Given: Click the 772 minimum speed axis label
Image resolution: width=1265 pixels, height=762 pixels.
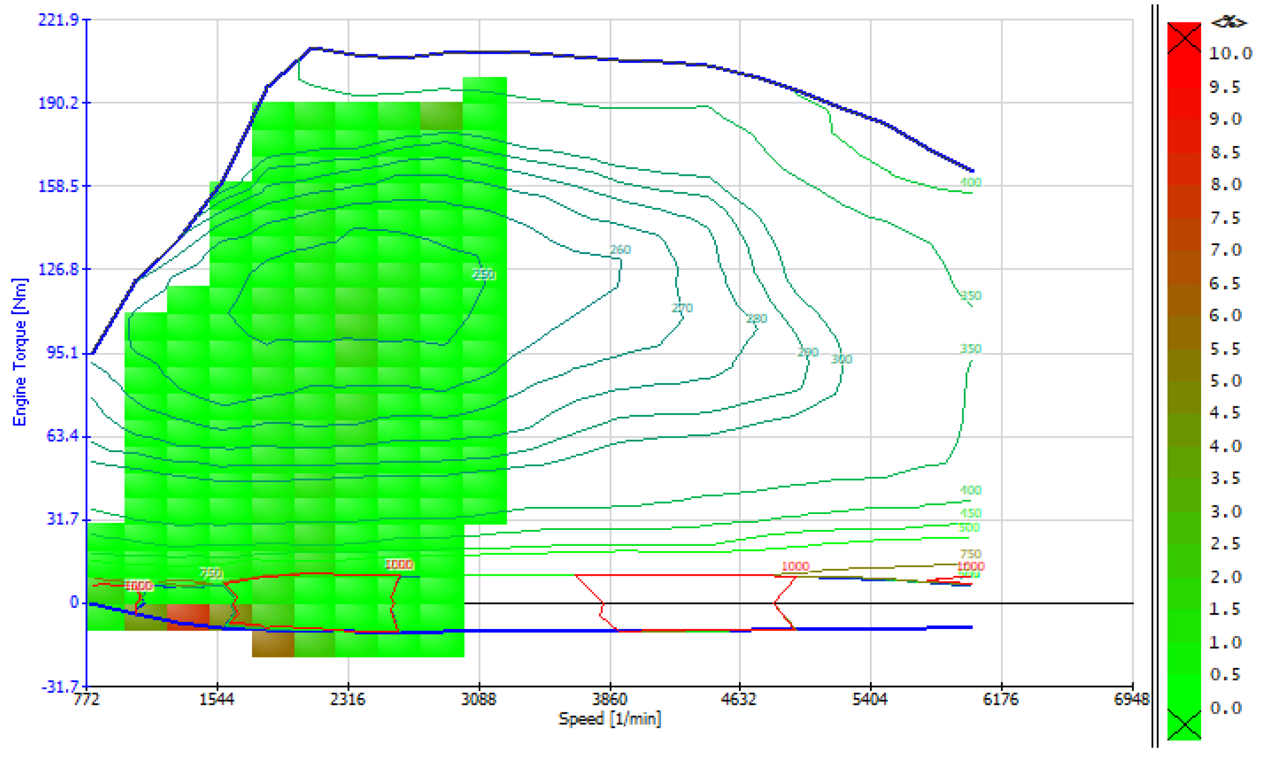Looking at the screenshot, I should [86, 699].
